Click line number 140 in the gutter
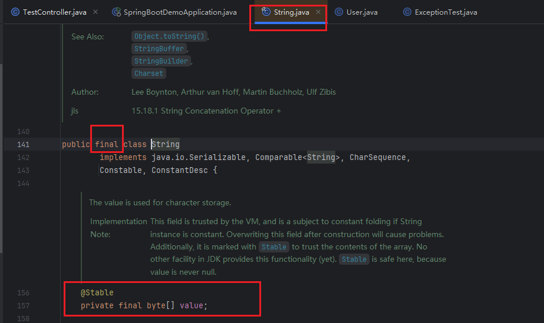544x323 pixels. 23,132
